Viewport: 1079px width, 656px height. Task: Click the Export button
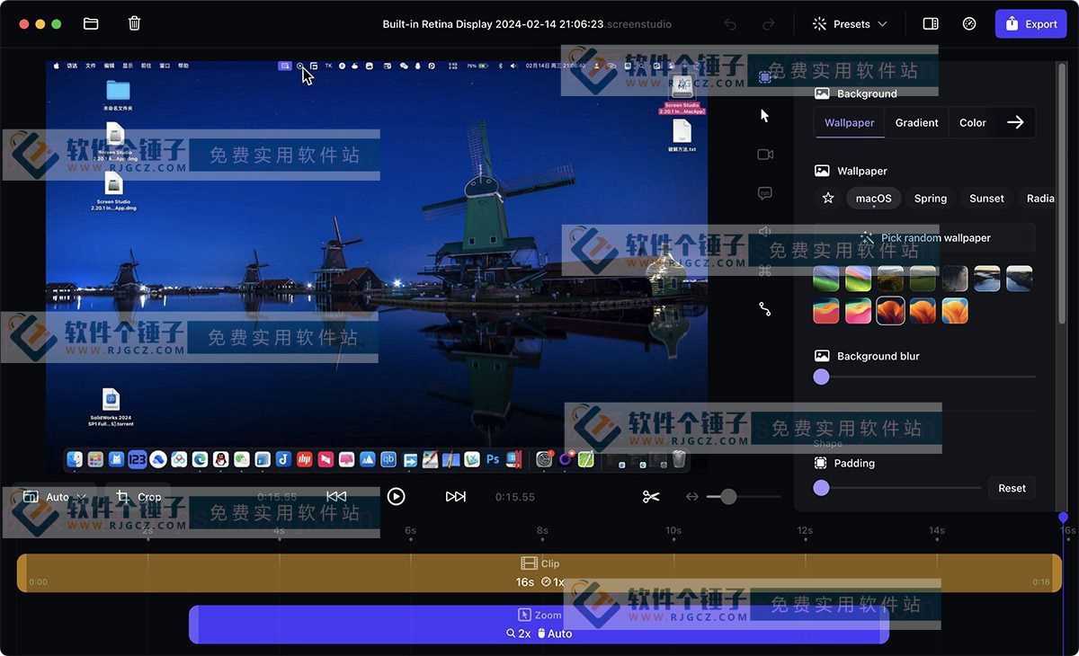[x=1030, y=24]
